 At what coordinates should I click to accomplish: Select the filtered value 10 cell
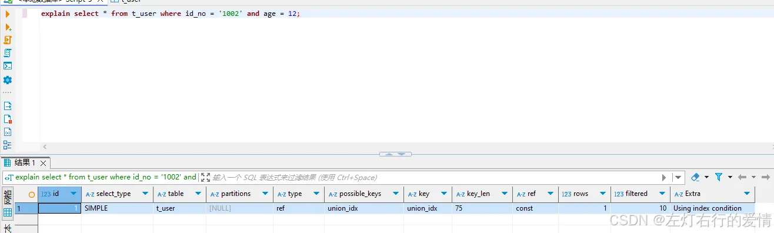(x=640, y=208)
